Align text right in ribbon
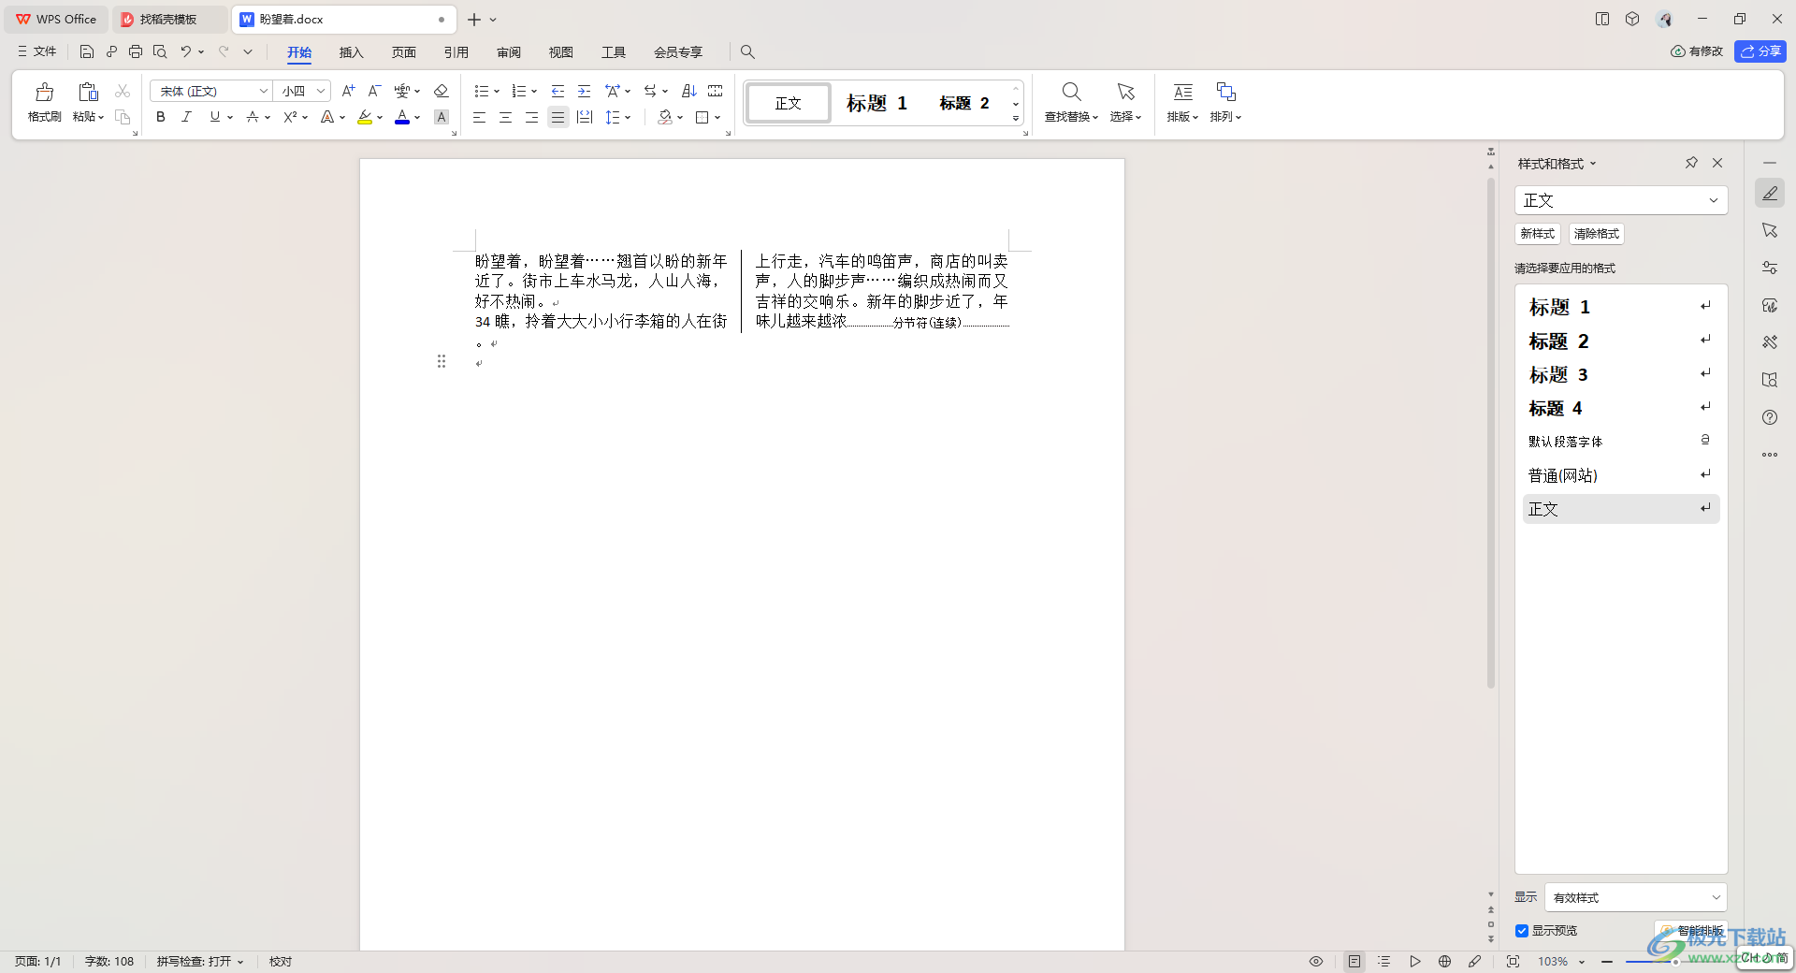 click(x=531, y=117)
